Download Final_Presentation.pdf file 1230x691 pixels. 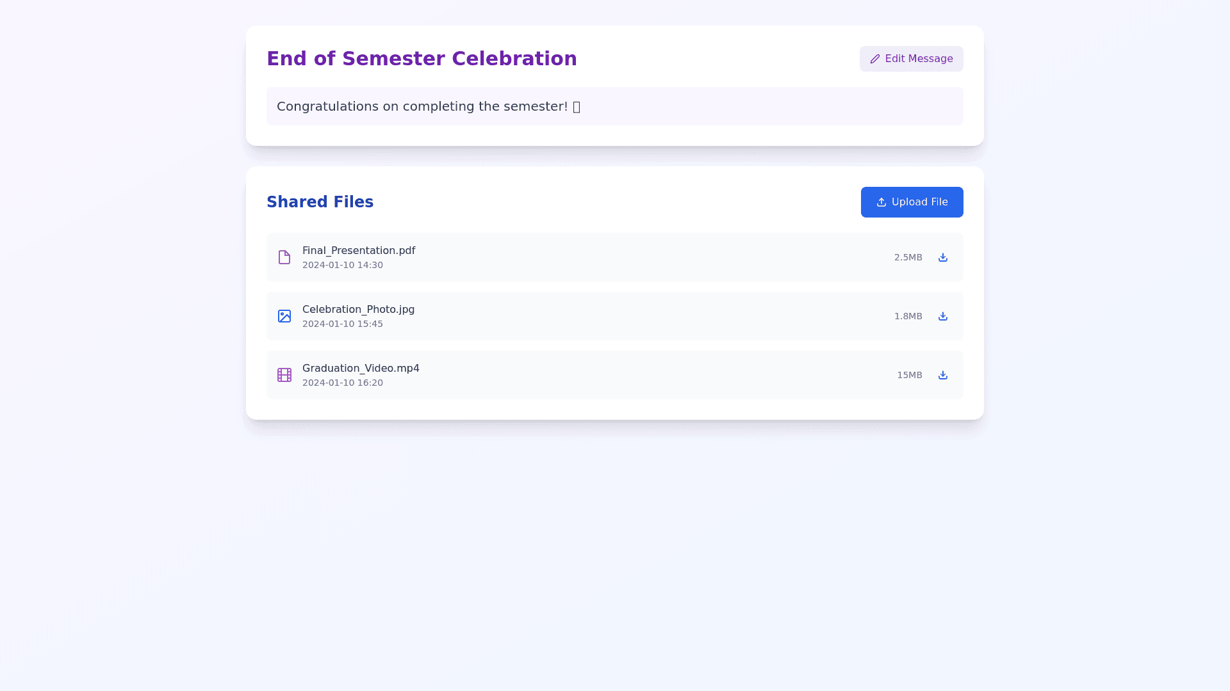pos(942,257)
